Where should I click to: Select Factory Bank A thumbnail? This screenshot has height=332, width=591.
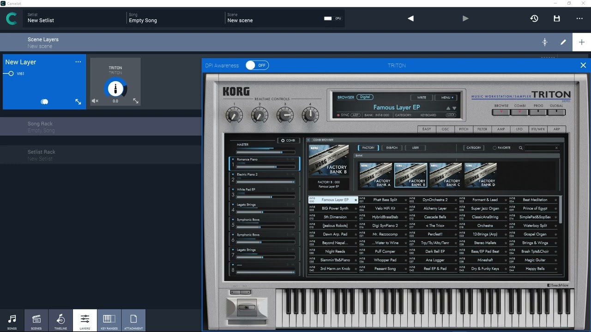point(376,175)
